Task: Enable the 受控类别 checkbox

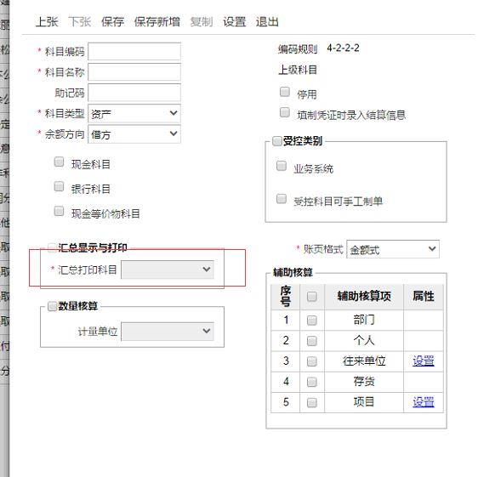Action: 276,141
